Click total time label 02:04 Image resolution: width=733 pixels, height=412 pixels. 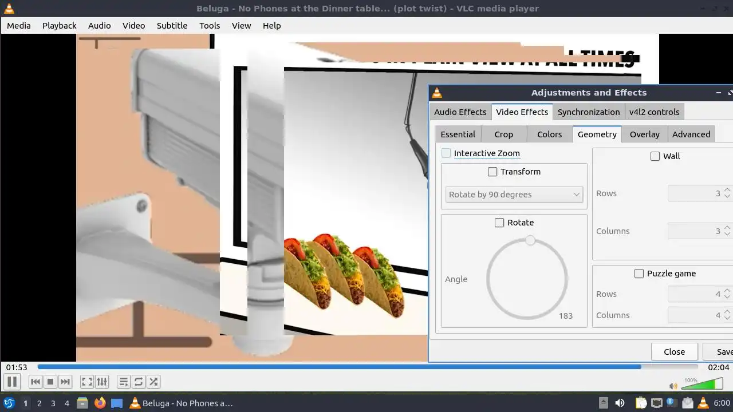[x=719, y=367]
